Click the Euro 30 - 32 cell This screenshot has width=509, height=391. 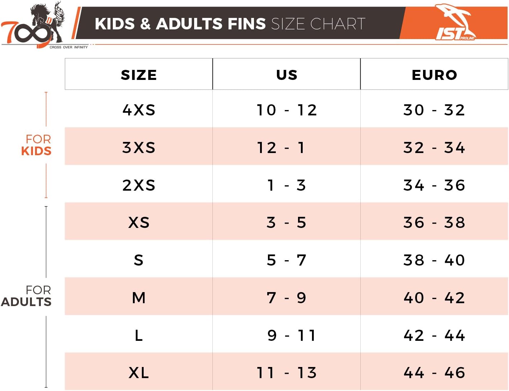click(x=434, y=110)
